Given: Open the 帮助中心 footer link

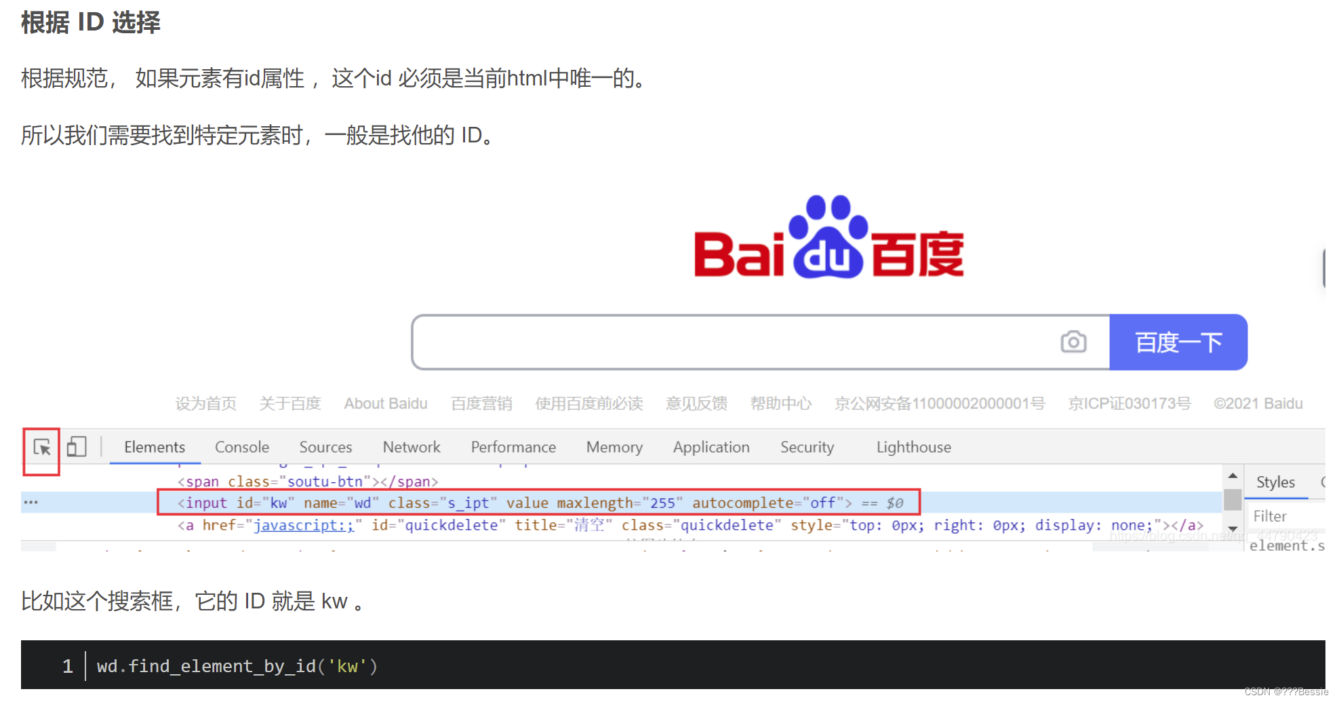Looking at the screenshot, I should (781, 404).
